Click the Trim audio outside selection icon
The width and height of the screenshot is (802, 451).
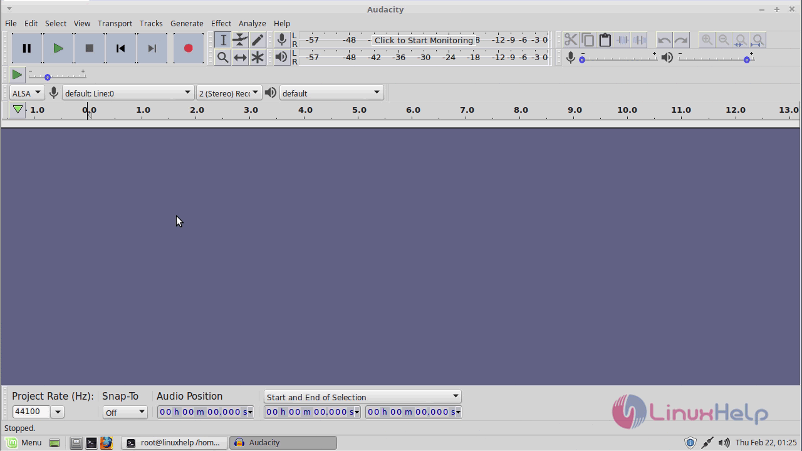coord(622,40)
